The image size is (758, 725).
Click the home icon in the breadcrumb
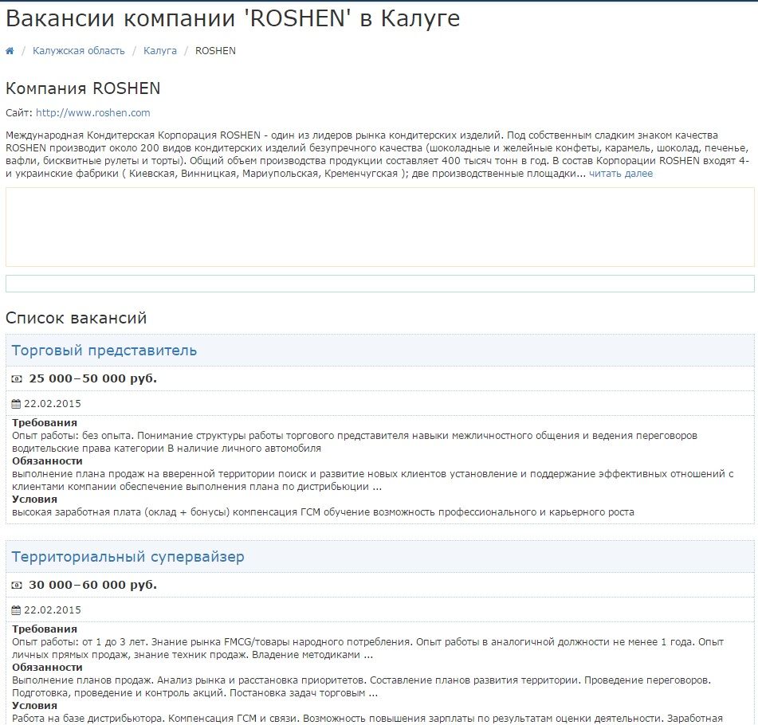click(x=10, y=49)
